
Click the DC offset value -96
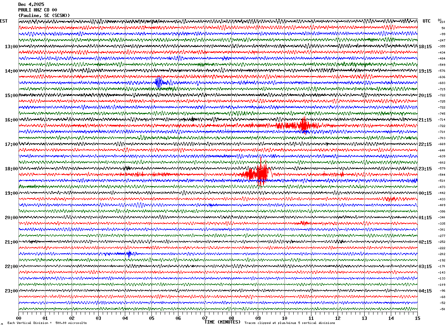[x=442, y=291]
